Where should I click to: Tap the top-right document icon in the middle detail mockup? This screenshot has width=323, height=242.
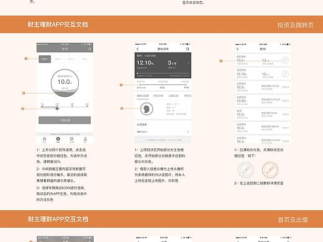point(188,49)
